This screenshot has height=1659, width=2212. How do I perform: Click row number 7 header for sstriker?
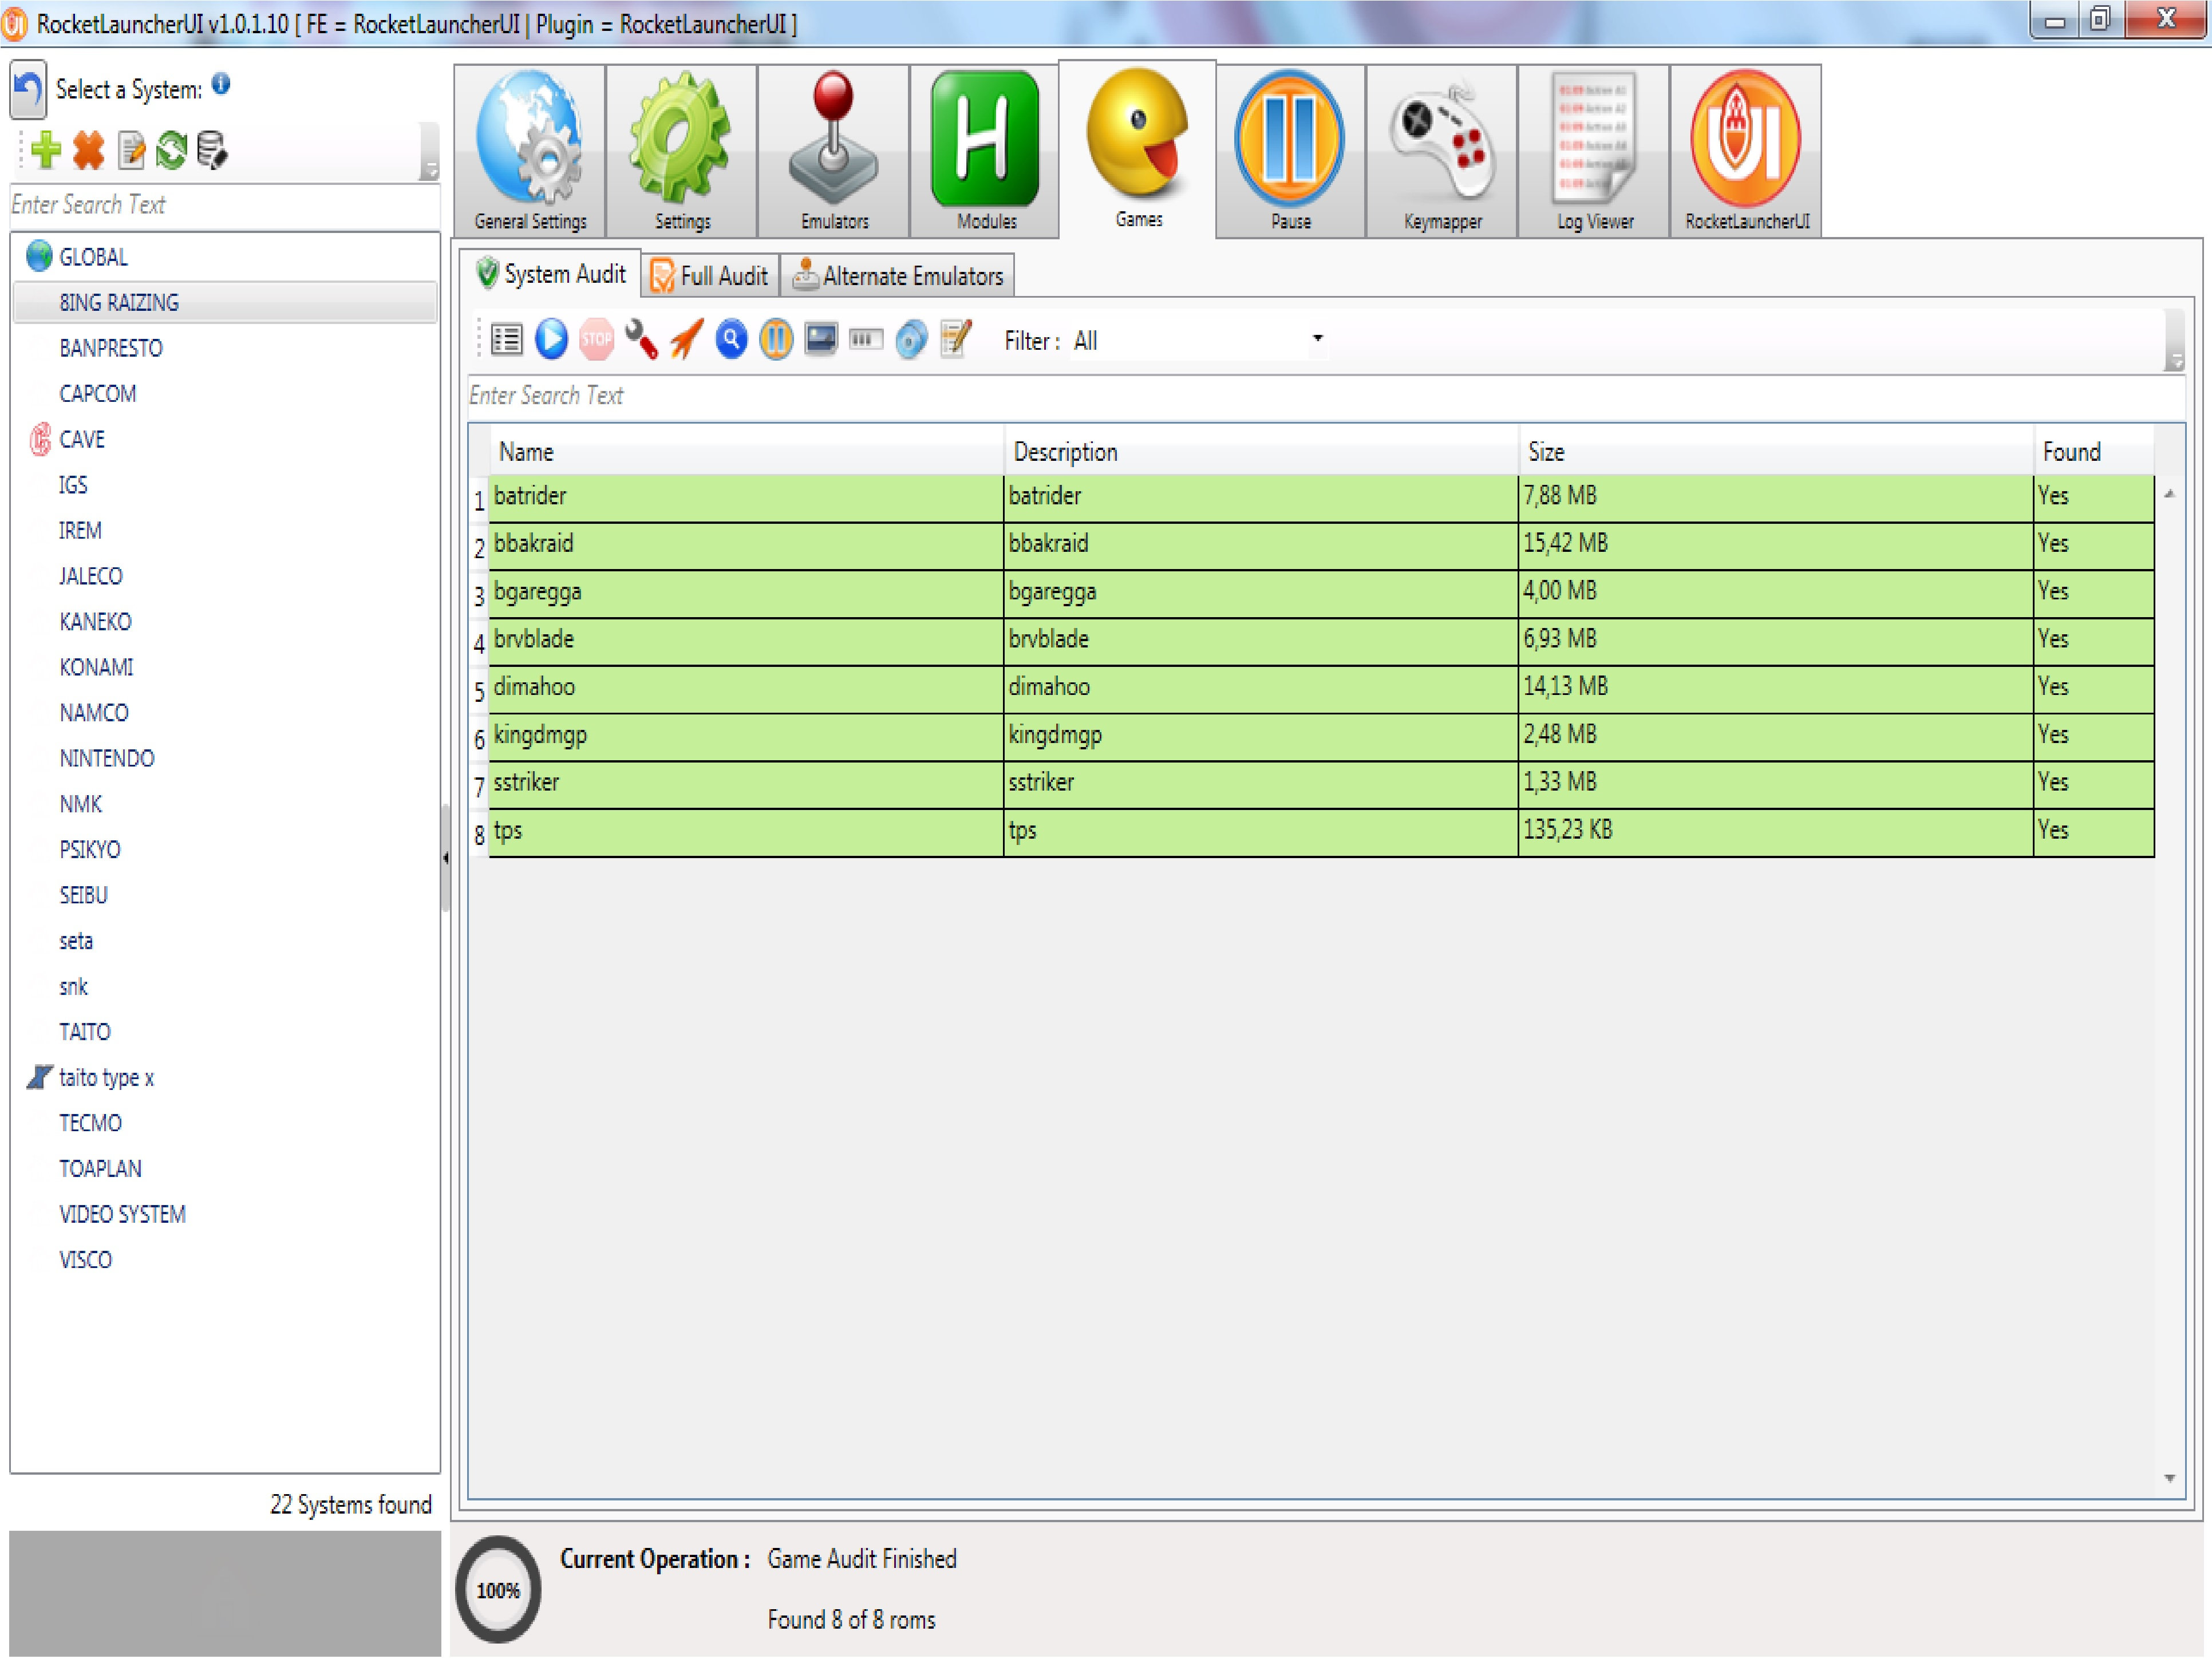tap(479, 785)
